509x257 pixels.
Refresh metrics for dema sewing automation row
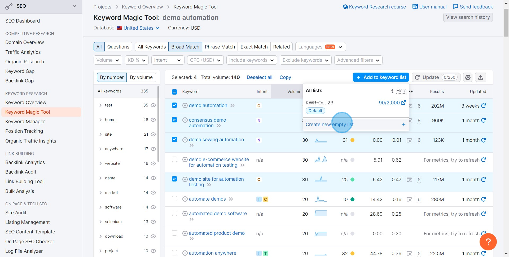[x=484, y=140]
